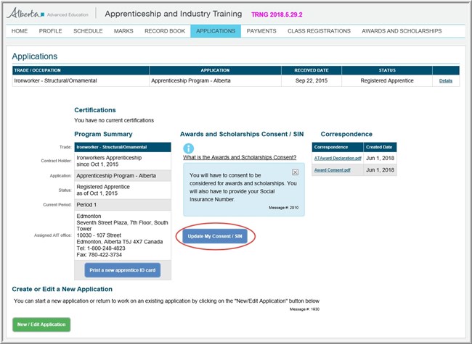Open the RECORD BOOK tab
The image size is (472, 344).
pos(165,31)
